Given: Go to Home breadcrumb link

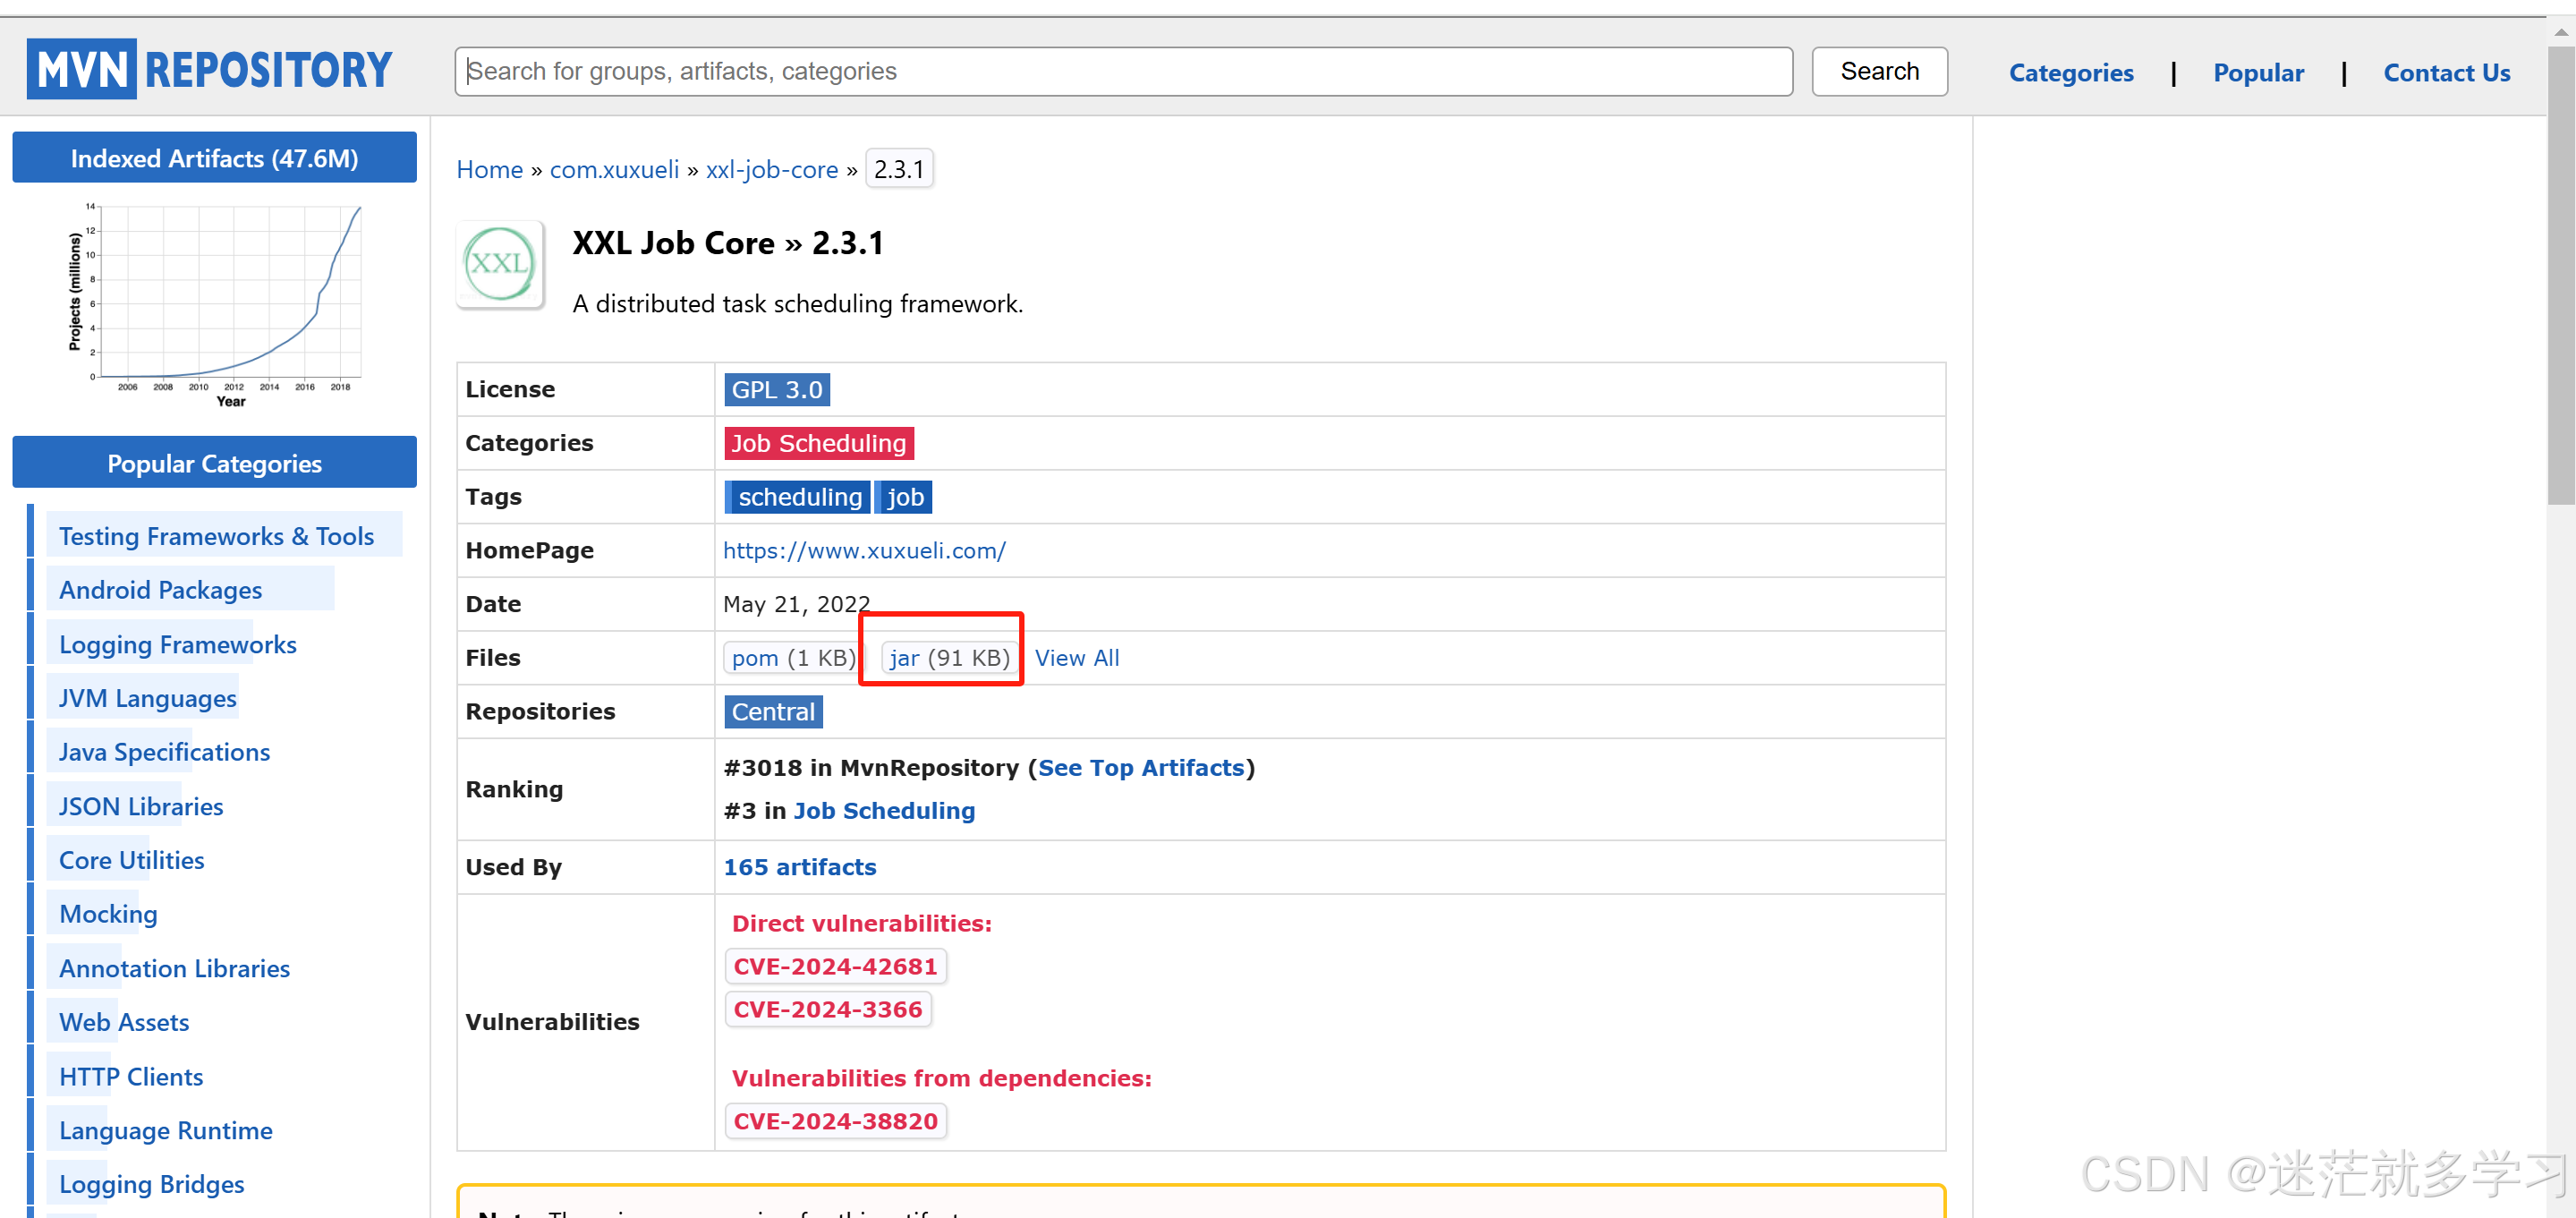Looking at the screenshot, I should (x=489, y=170).
